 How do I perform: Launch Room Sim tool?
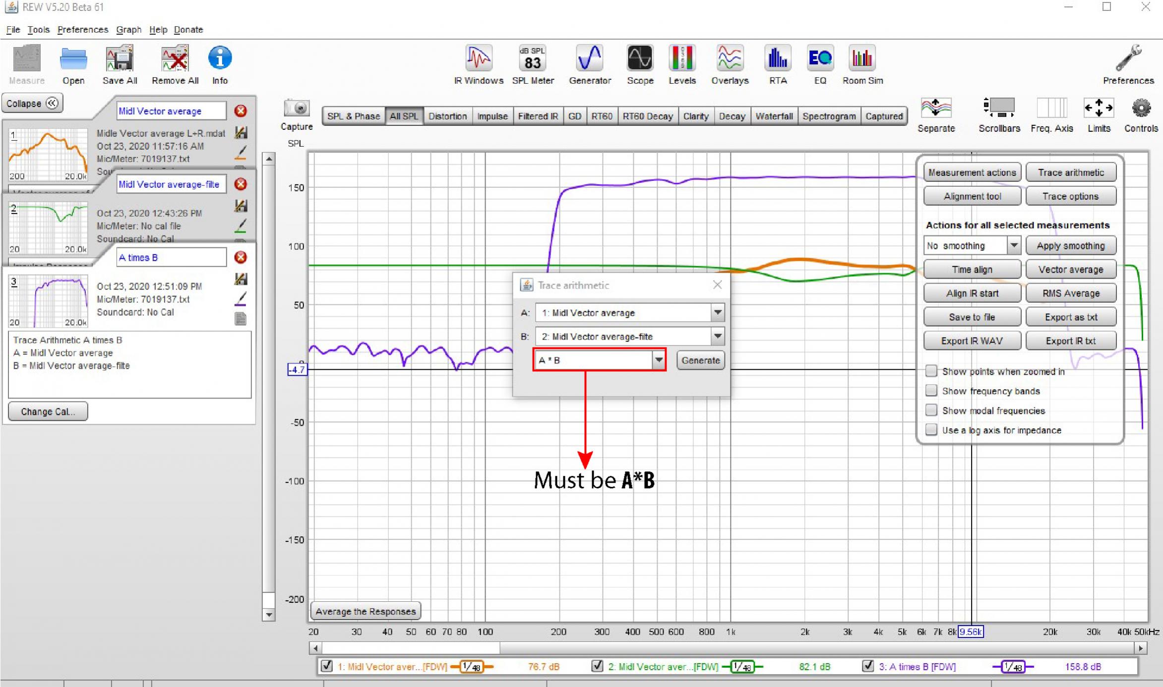862,64
